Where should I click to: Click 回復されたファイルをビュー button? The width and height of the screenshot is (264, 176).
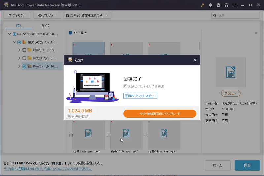coord(141,96)
